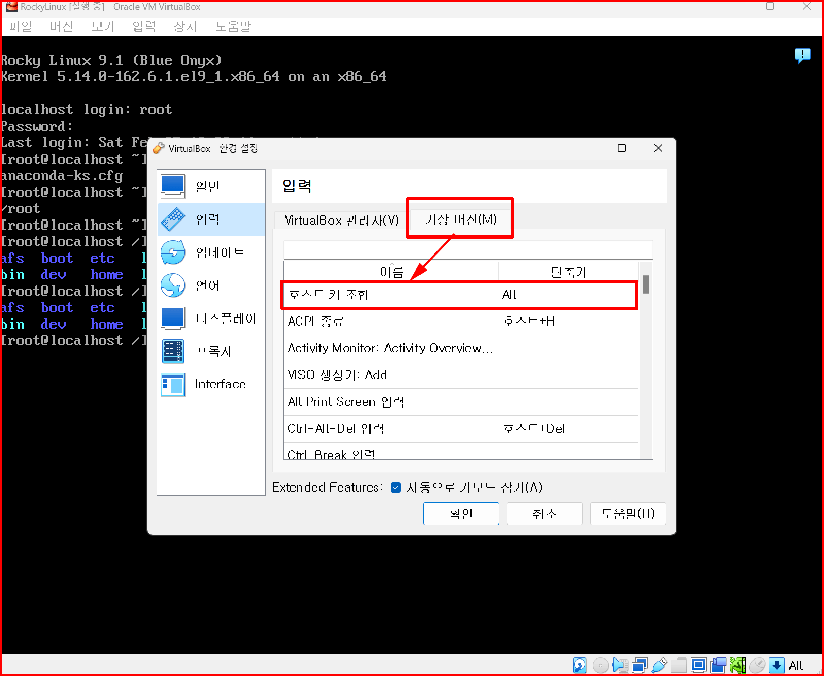This screenshot has height=676, width=824.
Task: Click the green turtle CPU status icon
Action: [737, 665]
